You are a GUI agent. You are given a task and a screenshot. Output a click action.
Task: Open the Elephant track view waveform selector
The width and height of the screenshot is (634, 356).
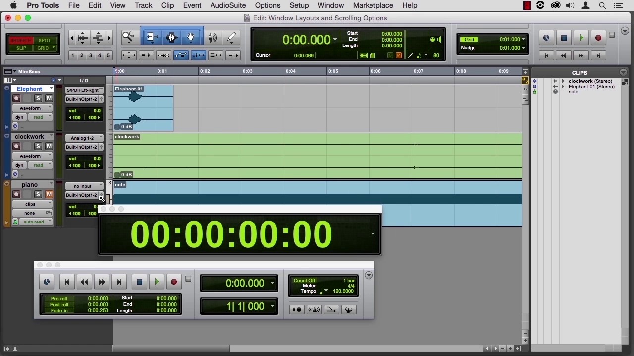pyautogui.click(x=33, y=108)
